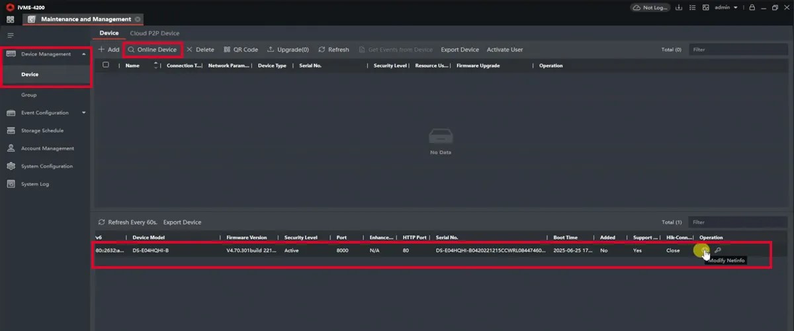Click Delete in the device toolbar
The height and width of the screenshot is (331, 794).
(x=200, y=50)
